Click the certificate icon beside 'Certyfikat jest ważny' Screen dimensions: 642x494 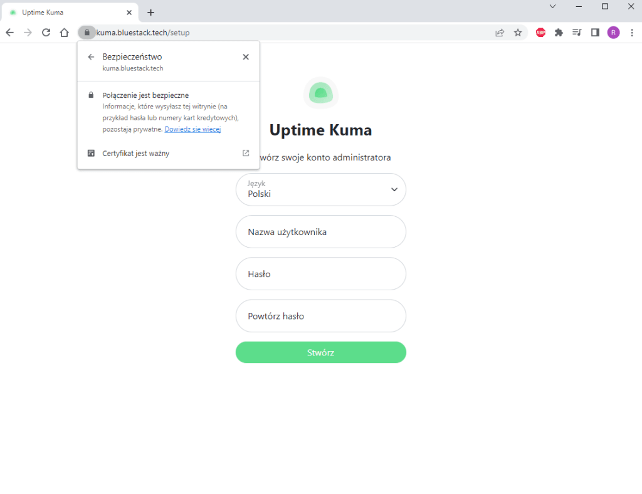tap(91, 154)
